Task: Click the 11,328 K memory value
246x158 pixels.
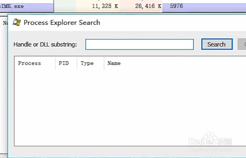Action: (105, 6)
